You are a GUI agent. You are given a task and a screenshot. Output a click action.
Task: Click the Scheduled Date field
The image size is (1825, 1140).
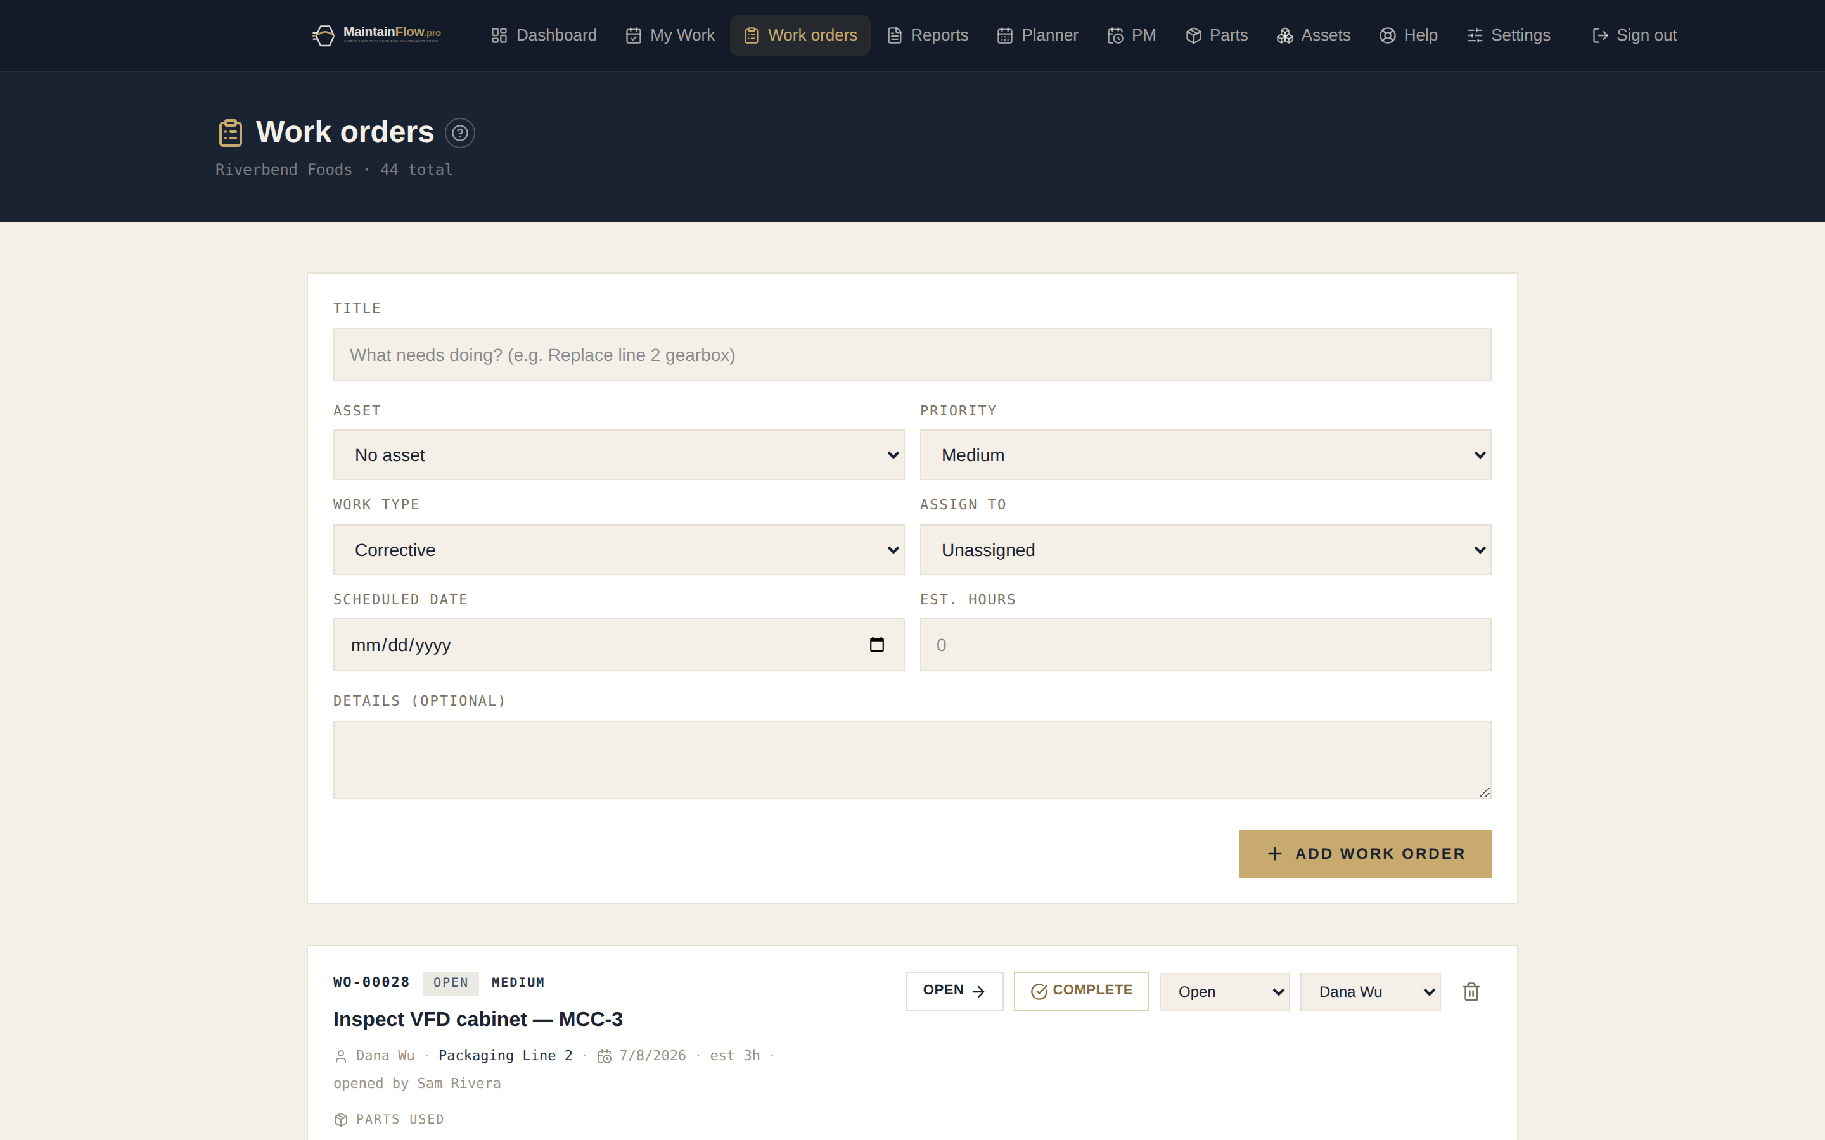point(618,645)
